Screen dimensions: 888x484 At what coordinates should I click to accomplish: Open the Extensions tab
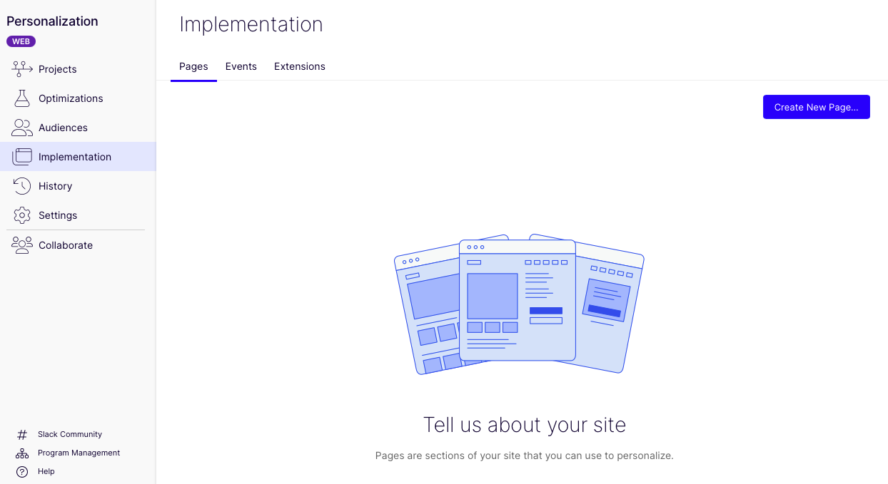click(299, 66)
